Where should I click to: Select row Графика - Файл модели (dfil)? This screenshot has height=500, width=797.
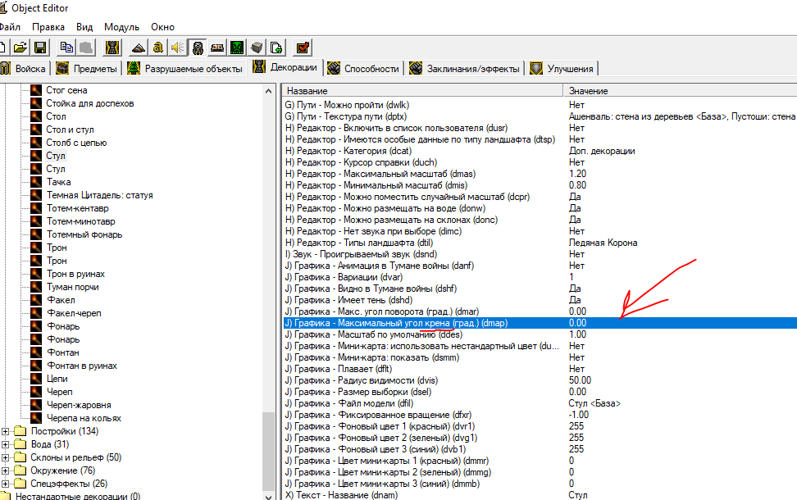pos(540,403)
